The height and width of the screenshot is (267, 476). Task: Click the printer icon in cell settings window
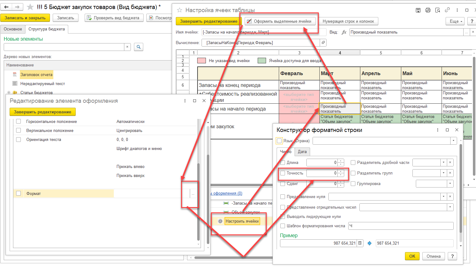coord(428,10)
